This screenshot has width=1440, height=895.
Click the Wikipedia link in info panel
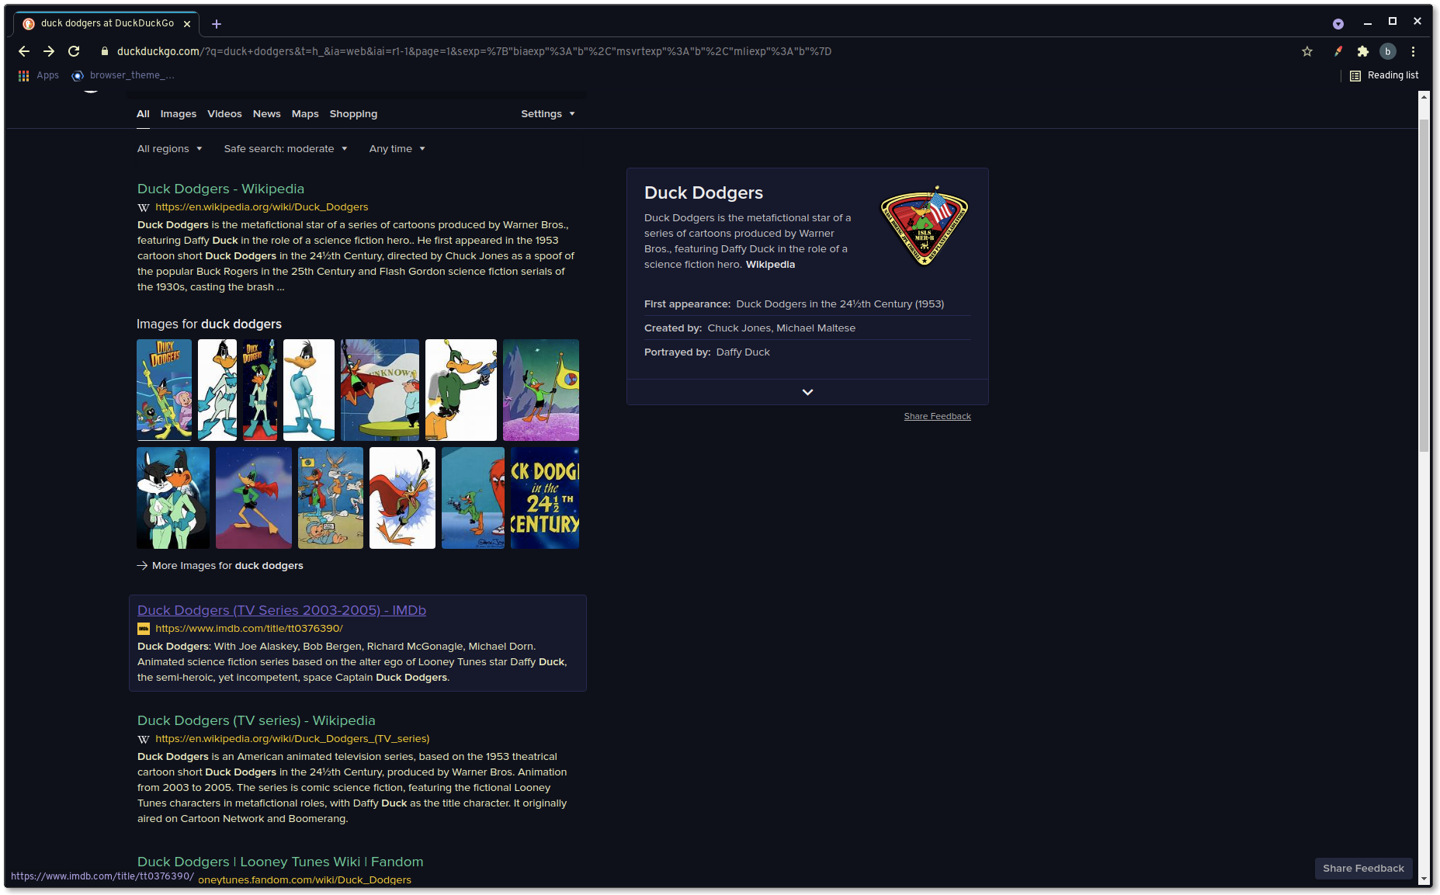click(x=770, y=265)
